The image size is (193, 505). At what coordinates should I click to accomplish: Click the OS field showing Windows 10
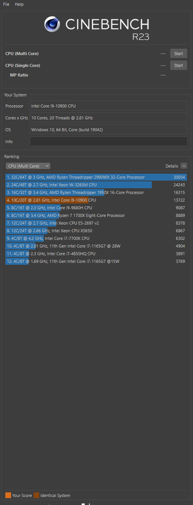(109, 130)
